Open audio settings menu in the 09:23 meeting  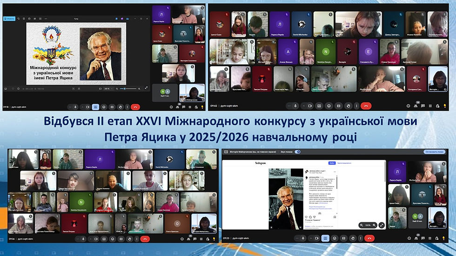(x=297, y=238)
